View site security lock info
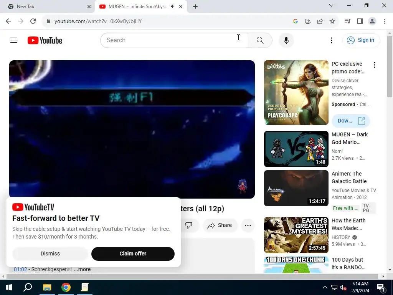Screen dimensions: 393x295 click(x=48, y=21)
